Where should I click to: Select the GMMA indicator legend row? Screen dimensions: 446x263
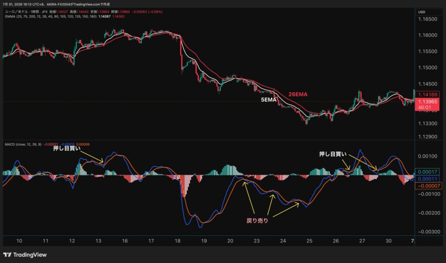(64, 17)
